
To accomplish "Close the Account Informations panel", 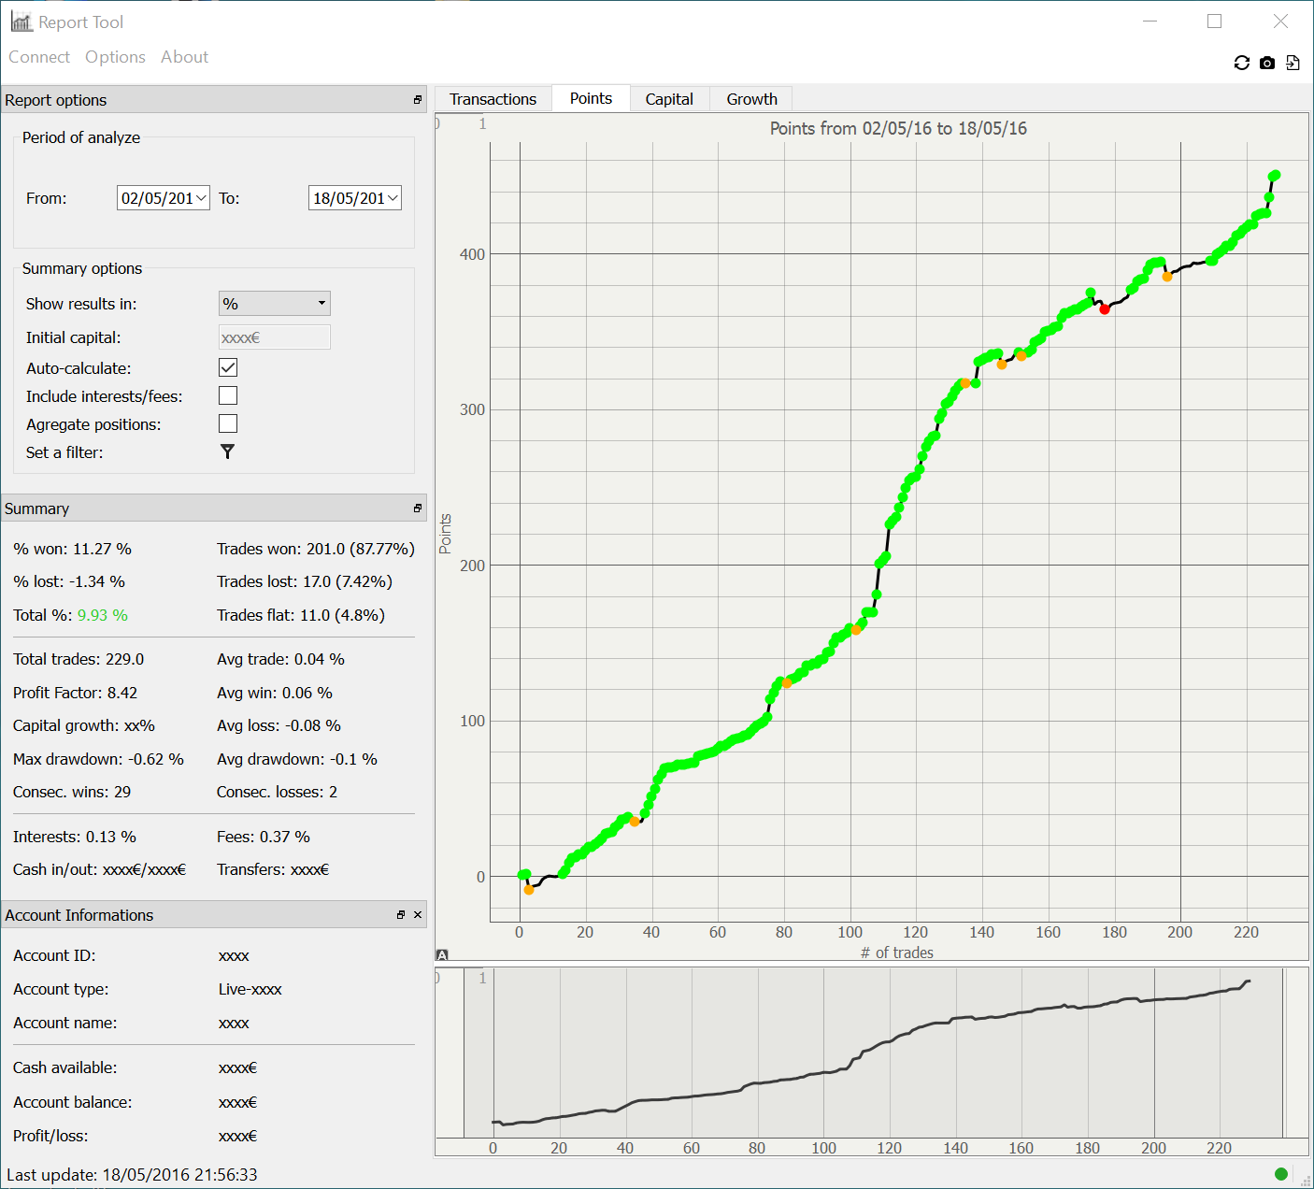I will coord(418,915).
